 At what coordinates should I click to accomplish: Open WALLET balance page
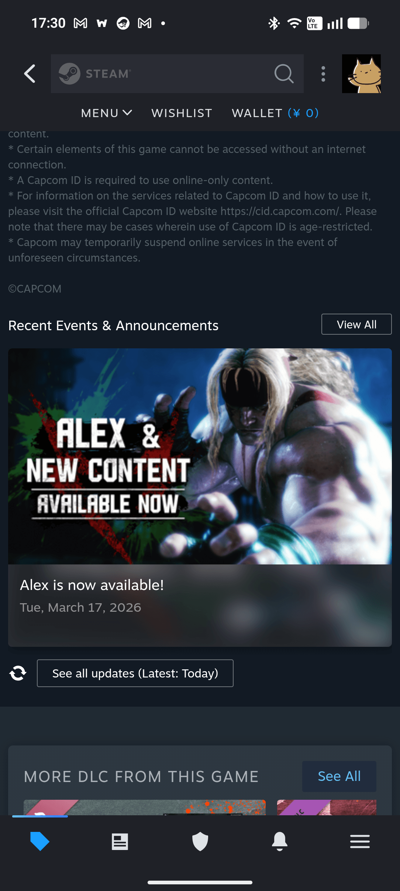pyautogui.click(x=275, y=113)
